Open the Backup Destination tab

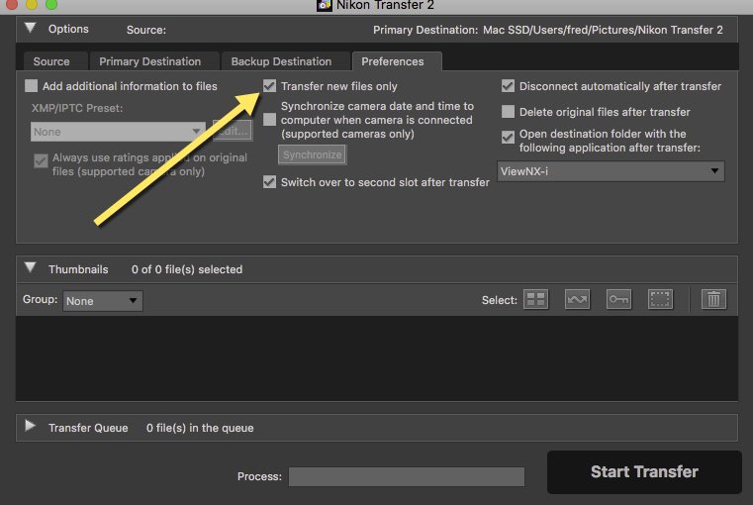281,61
